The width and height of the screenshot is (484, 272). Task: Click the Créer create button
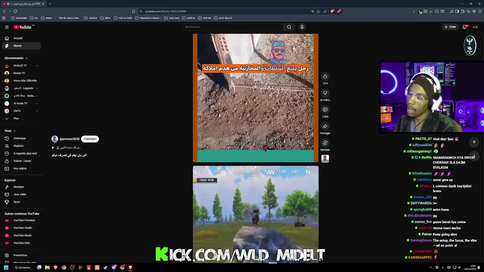click(x=450, y=27)
